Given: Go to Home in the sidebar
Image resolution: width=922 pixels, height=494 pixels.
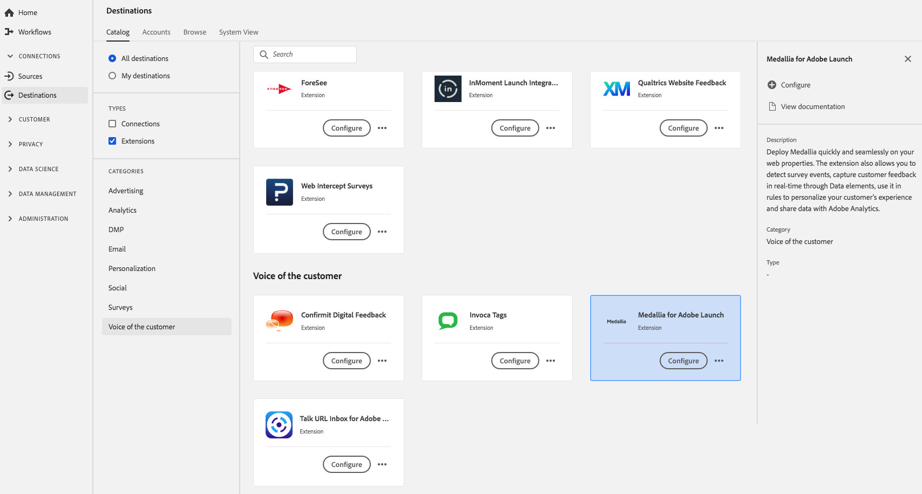Looking at the screenshot, I should coord(28,12).
